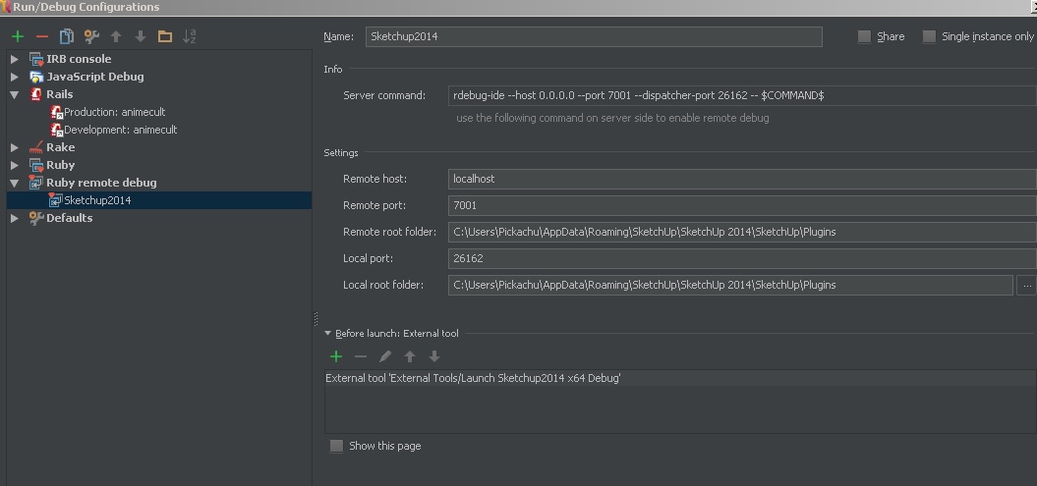Screen dimensions: 1037x486
Task: Collapse the Rails node
Action: (15, 94)
